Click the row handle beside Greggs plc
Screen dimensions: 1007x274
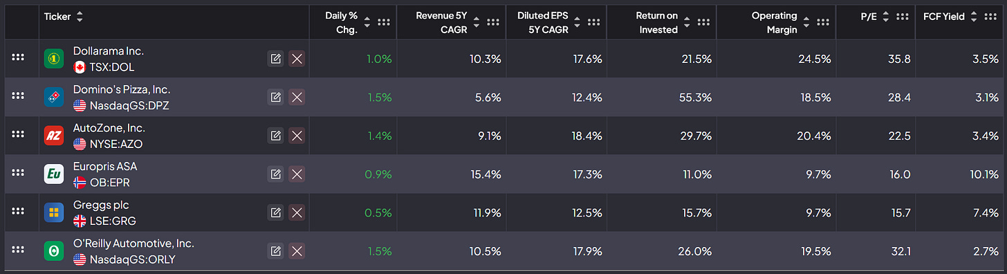[x=19, y=212]
